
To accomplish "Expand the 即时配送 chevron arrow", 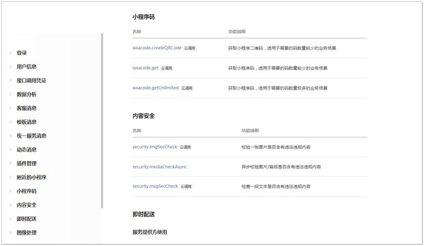I will click(x=11, y=219).
